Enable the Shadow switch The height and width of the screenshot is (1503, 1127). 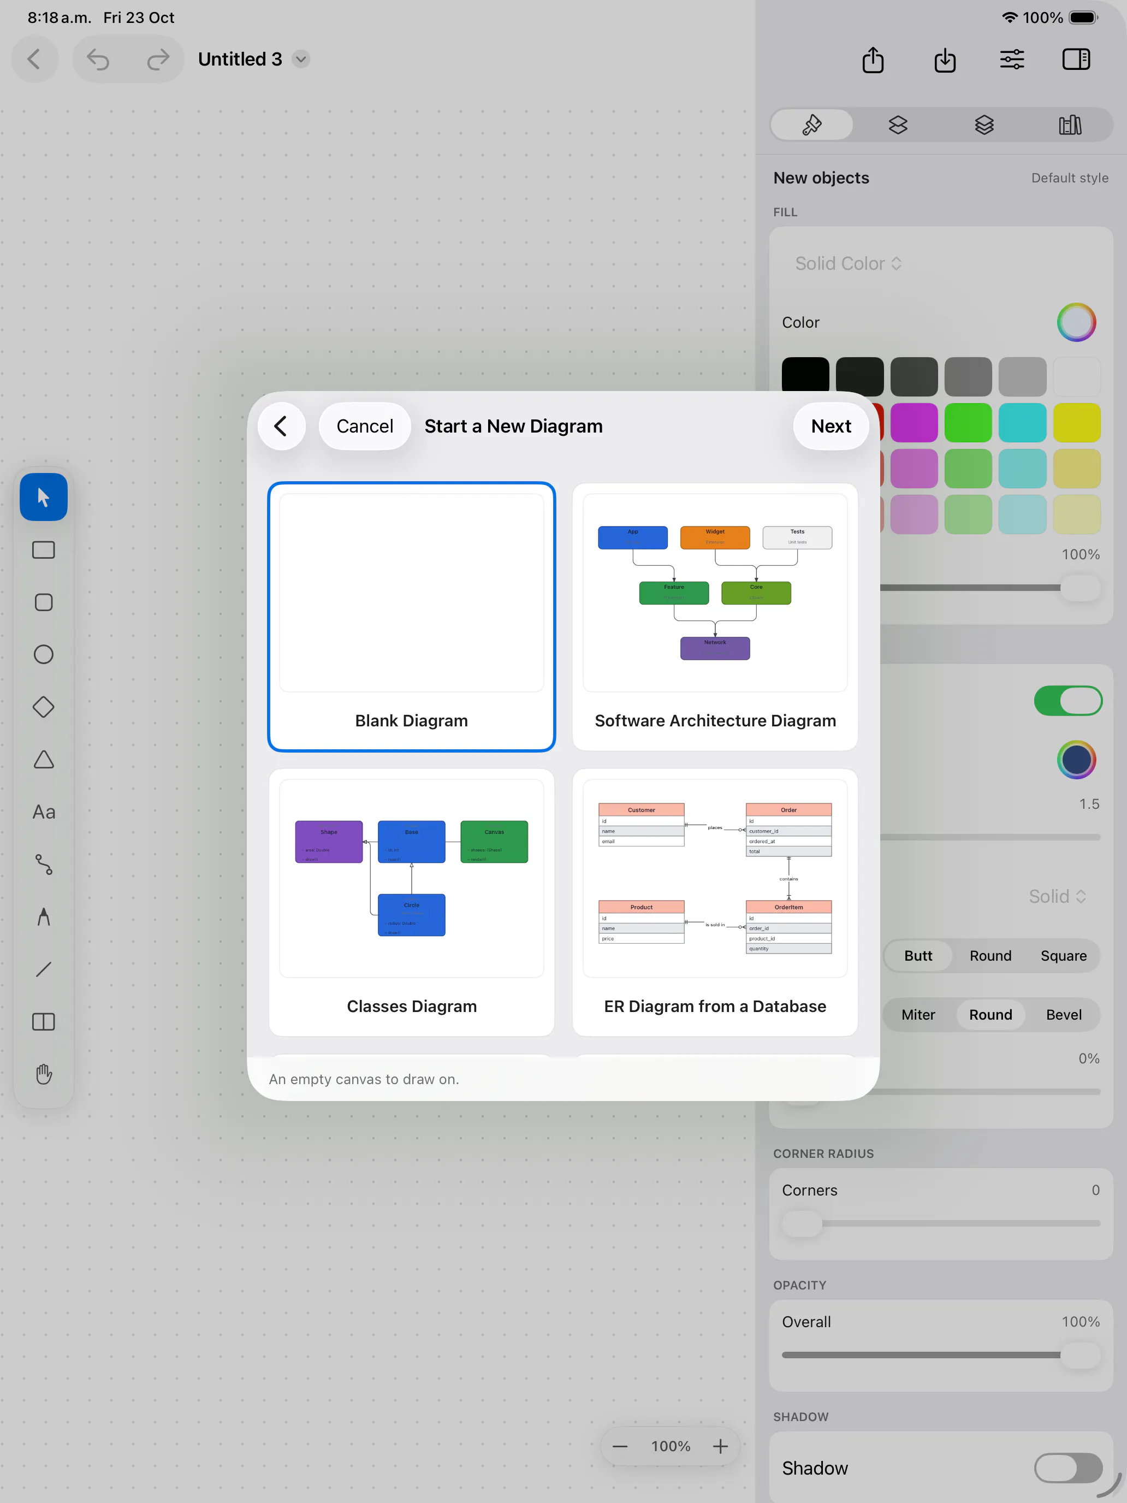[x=1068, y=1468]
